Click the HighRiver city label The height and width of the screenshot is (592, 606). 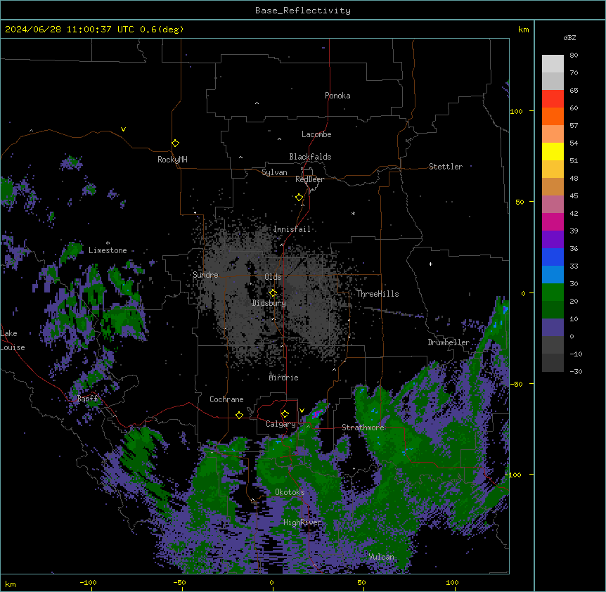point(302,522)
